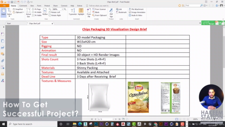This screenshot has height=127, width=225.
Task: Open the Security lock panel
Action: pos(2,74)
